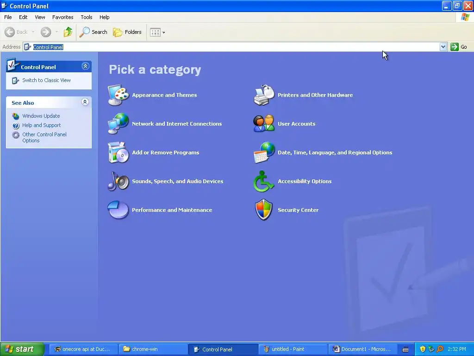This screenshot has height=356, width=474.
Task: Open the Accessibility Options wheelchair icon
Action: pos(264,181)
